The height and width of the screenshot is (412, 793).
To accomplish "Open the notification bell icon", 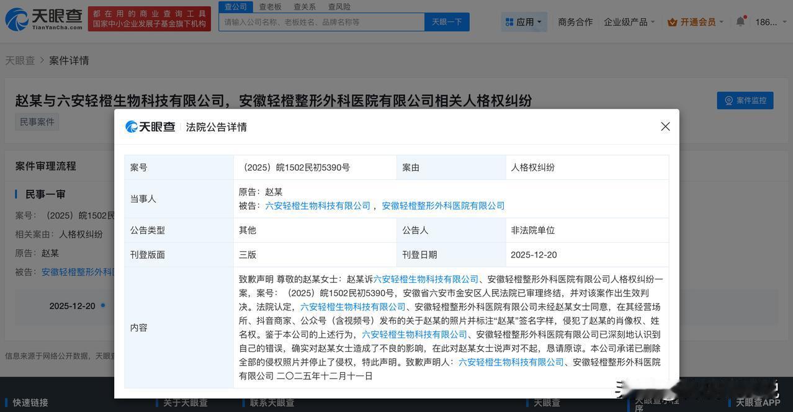I will point(739,20).
